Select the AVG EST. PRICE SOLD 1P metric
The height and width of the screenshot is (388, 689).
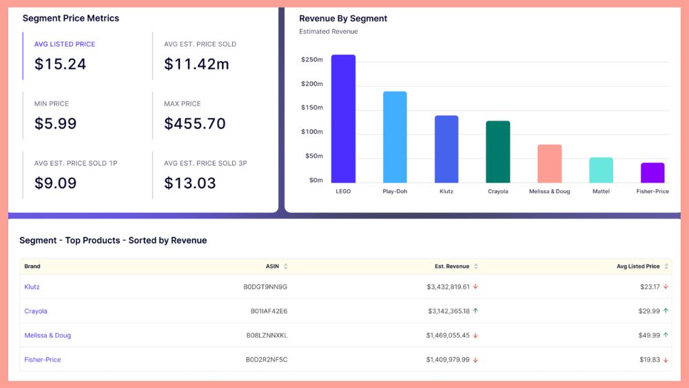(83, 175)
